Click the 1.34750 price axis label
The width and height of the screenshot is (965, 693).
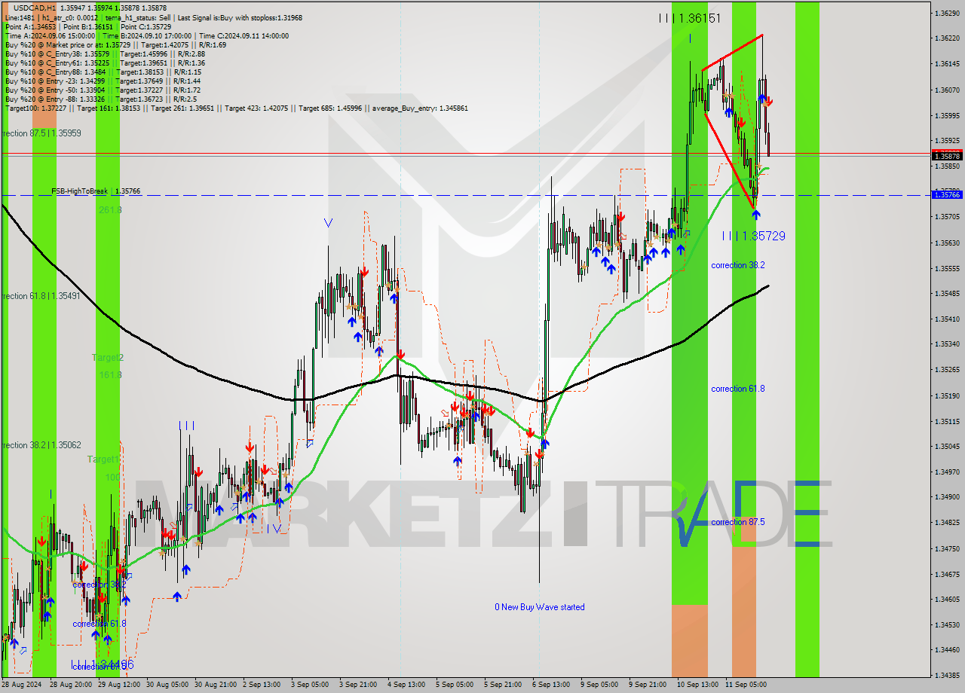click(947, 548)
